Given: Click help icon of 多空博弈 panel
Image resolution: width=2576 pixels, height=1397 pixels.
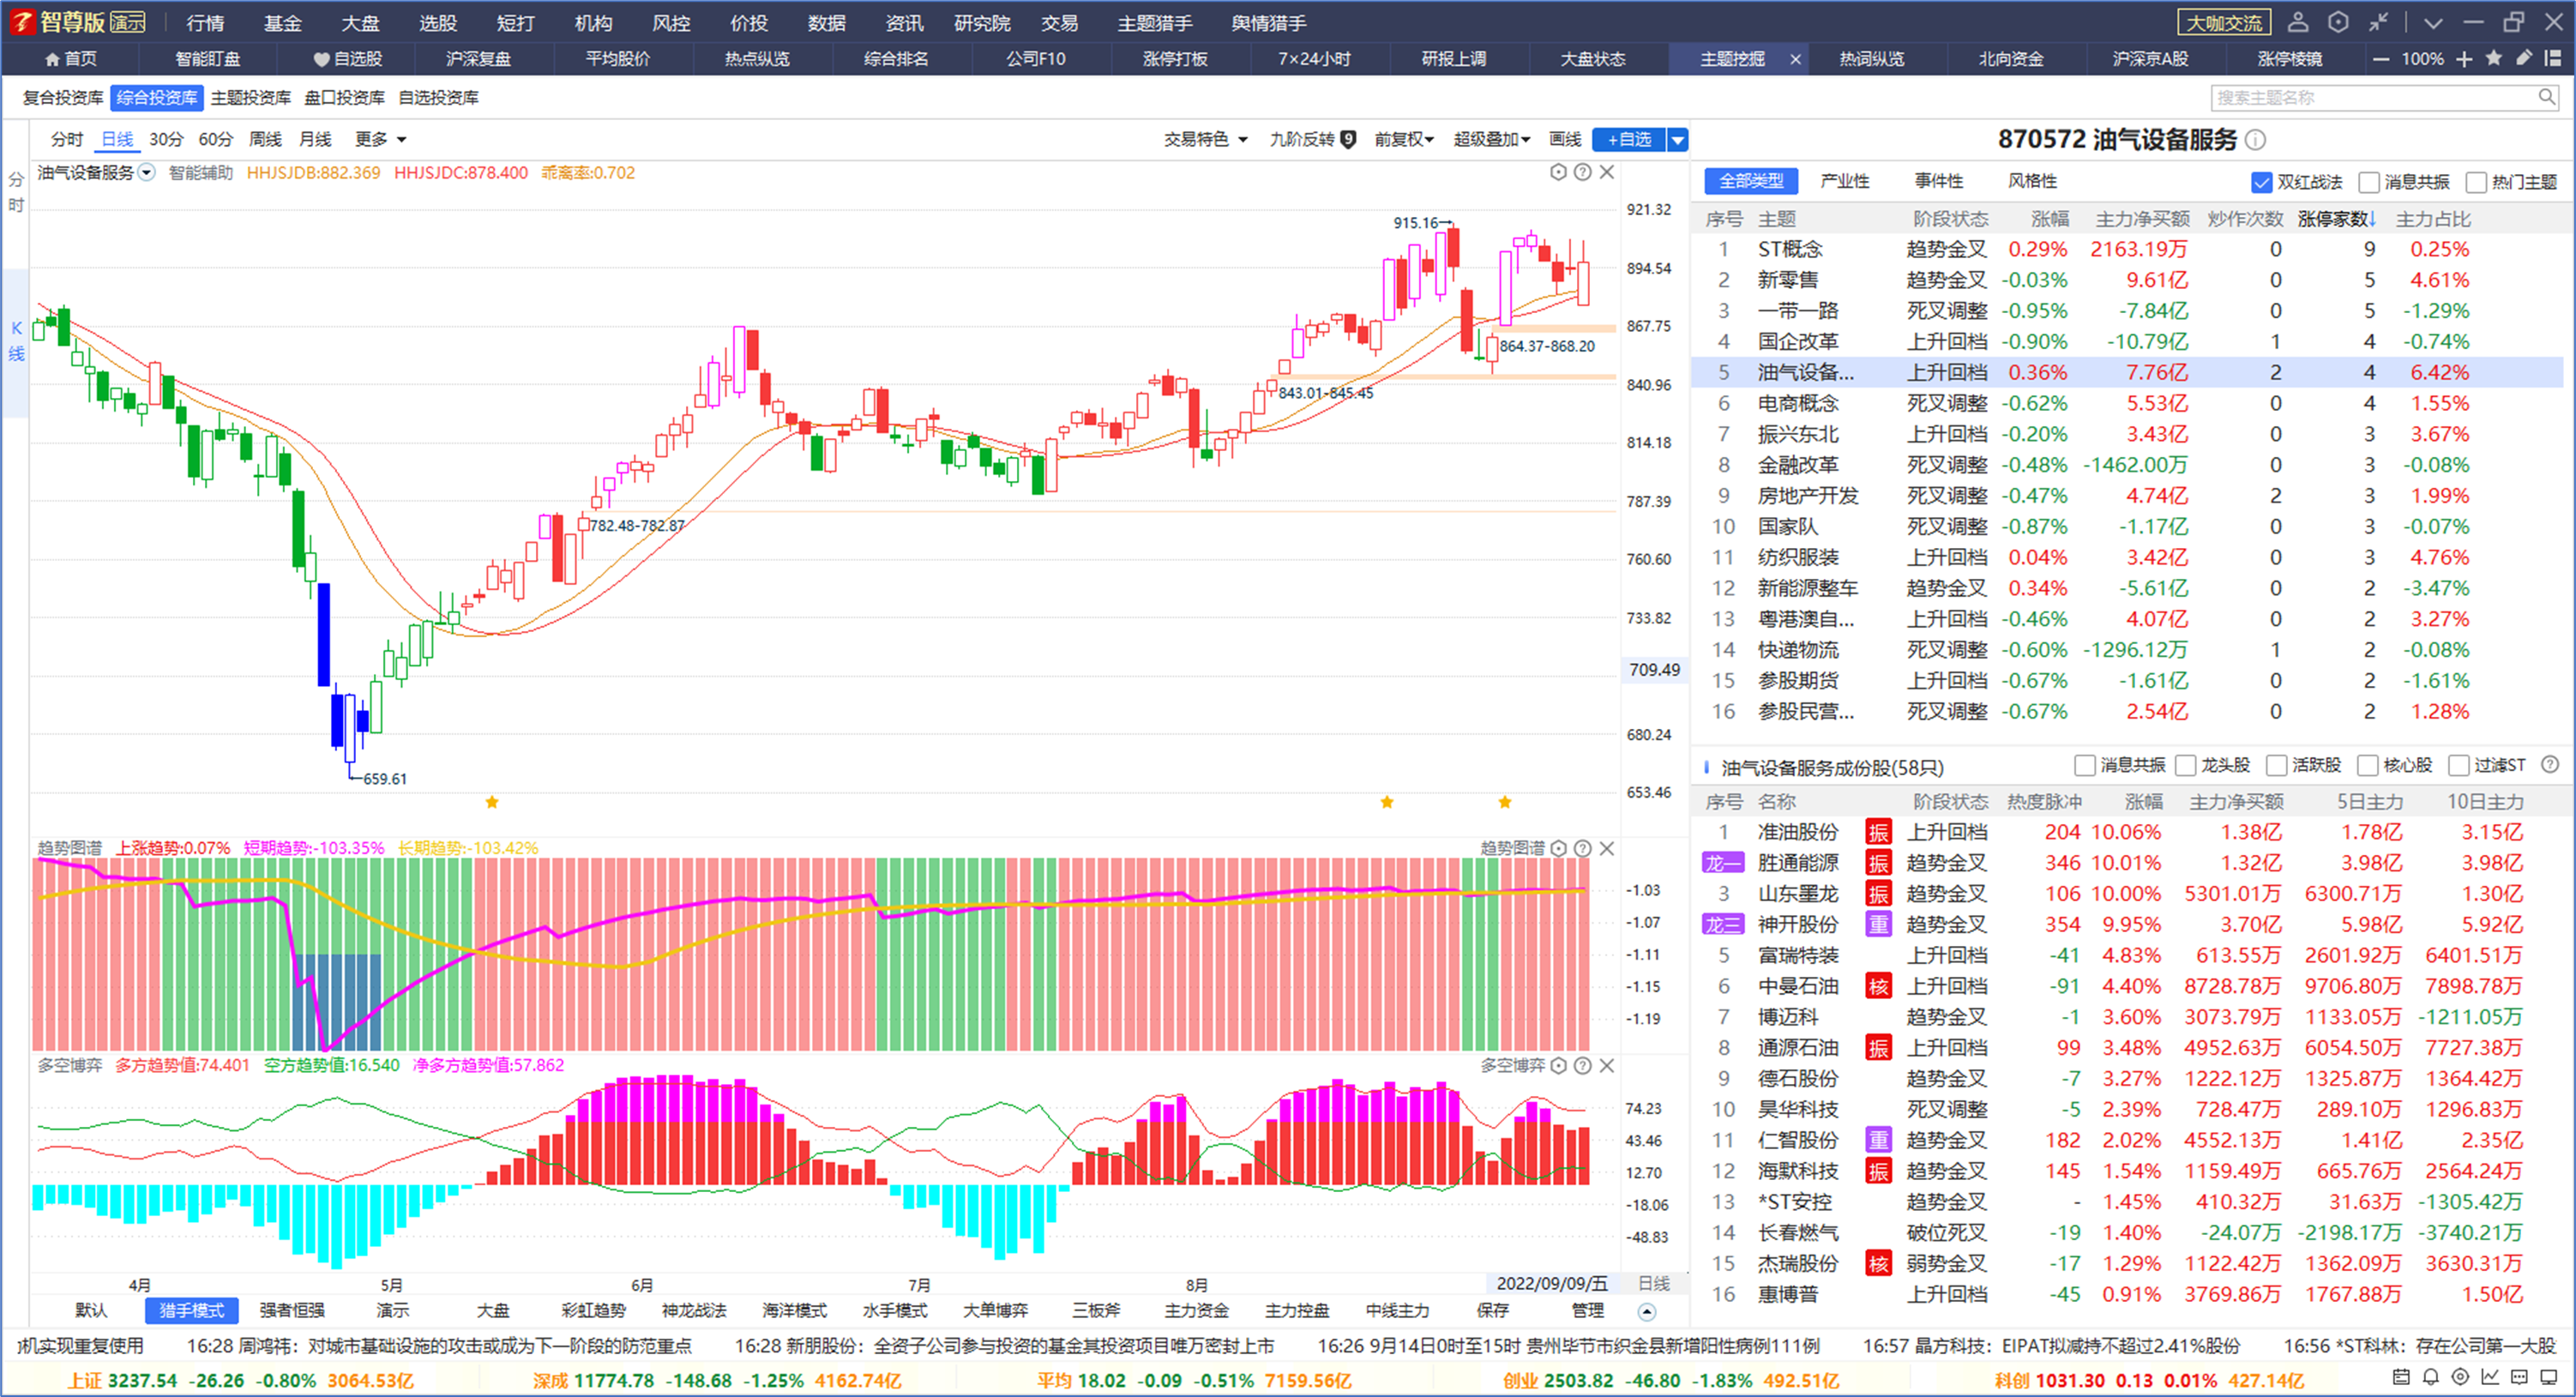Looking at the screenshot, I should (1582, 1065).
